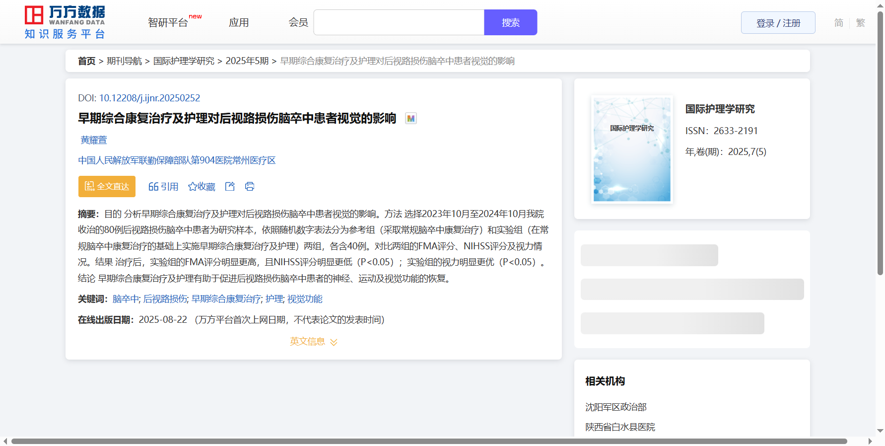Click the M badge icon beside article title
The height and width of the screenshot is (446, 885).
coord(410,119)
